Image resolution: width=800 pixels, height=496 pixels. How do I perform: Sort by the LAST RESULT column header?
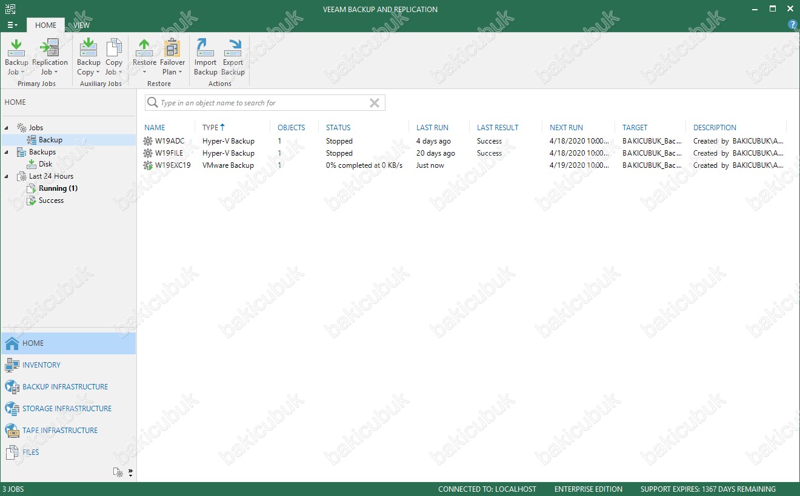(498, 128)
